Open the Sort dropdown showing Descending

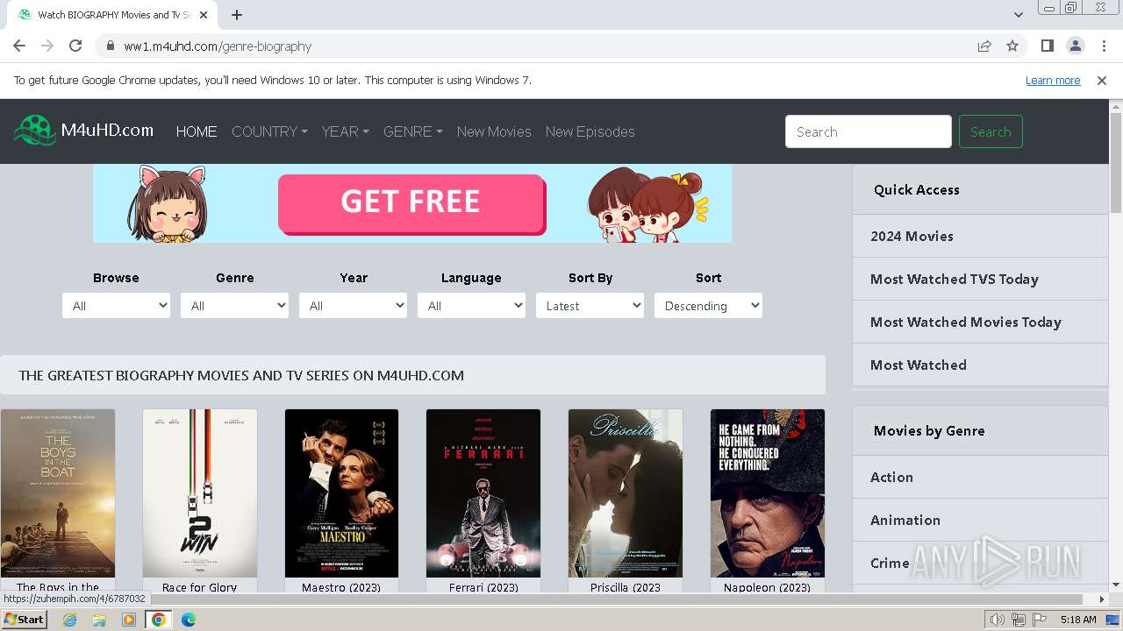tap(708, 306)
